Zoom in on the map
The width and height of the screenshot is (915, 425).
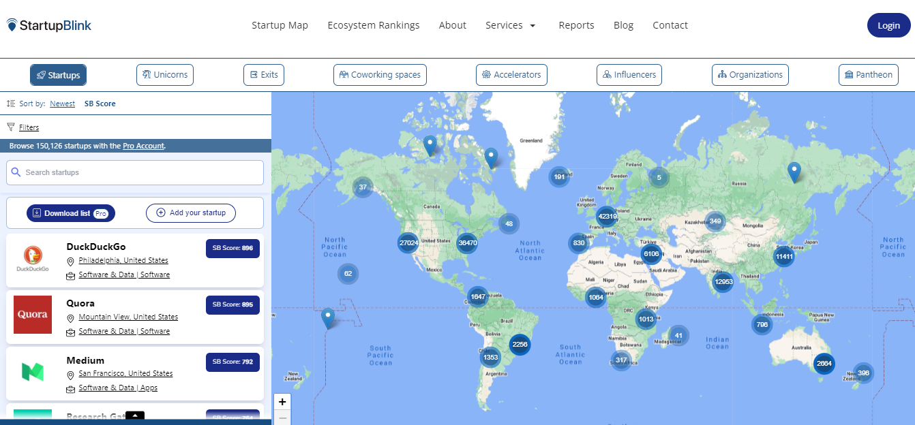coord(282,402)
